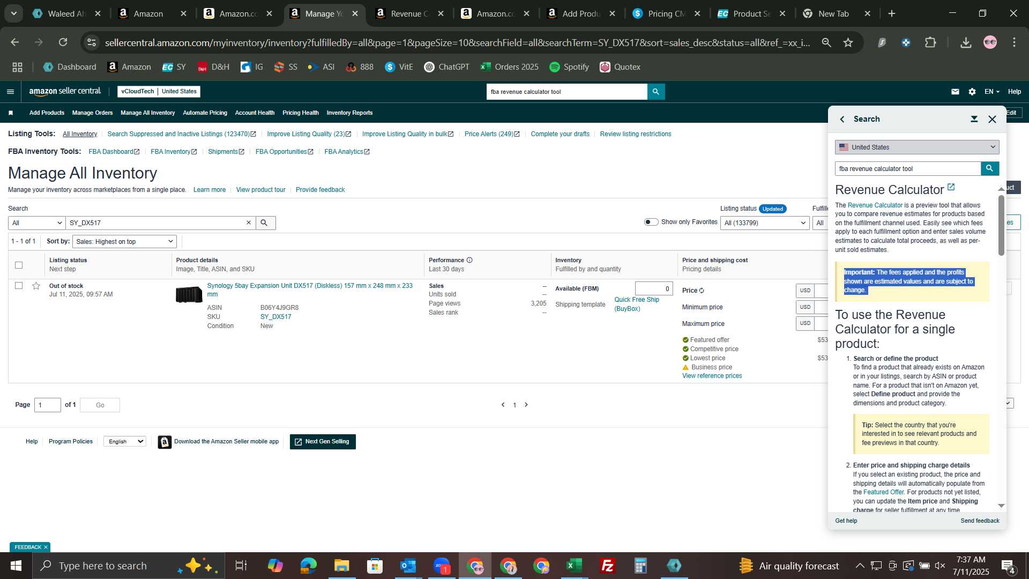Open the footer English language dropdown
This screenshot has width=1029, height=579.
pos(124,442)
